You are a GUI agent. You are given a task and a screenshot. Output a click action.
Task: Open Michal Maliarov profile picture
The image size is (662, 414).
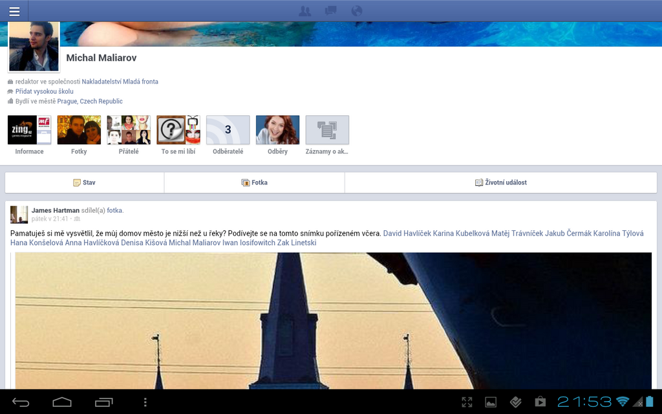[x=34, y=47]
